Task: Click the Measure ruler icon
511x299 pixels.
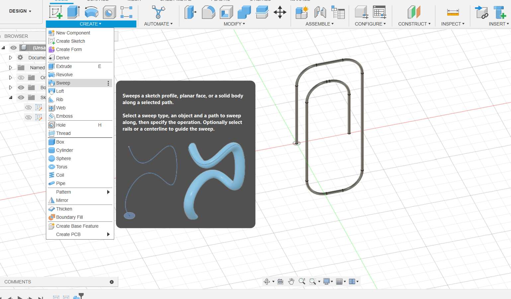Action: pos(453,12)
